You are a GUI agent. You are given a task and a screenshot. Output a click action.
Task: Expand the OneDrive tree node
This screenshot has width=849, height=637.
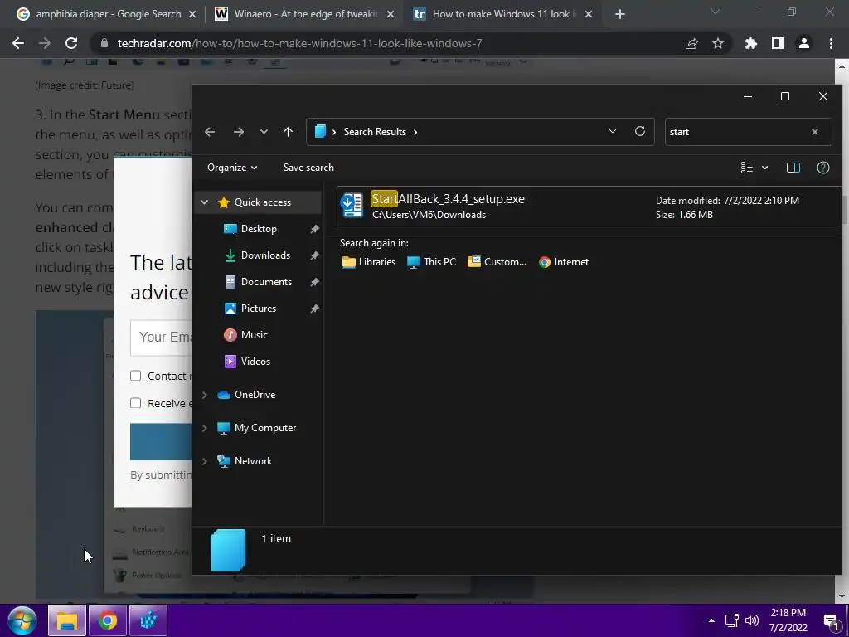(x=205, y=395)
